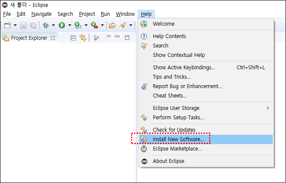The width and height of the screenshot is (286, 183).
Task: Select Show Active Keybindings...
Action: [206, 68]
